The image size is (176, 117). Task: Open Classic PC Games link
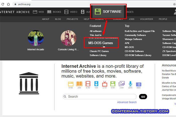99,51
